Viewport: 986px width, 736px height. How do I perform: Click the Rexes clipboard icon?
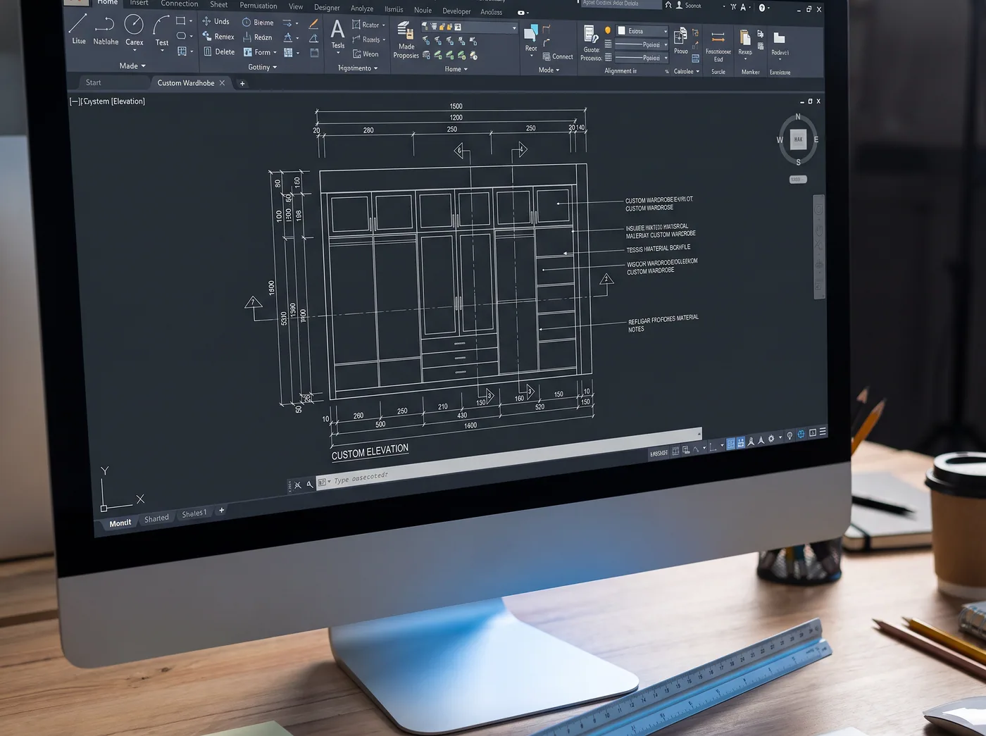click(745, 38)
